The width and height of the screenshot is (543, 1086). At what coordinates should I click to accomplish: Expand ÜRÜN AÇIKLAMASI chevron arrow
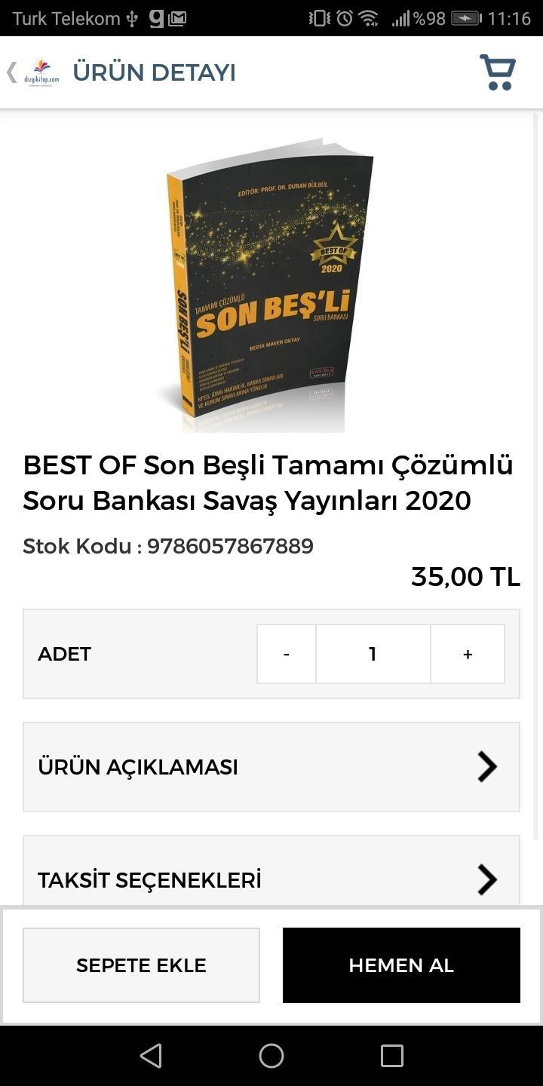click(x=487, y=767)
